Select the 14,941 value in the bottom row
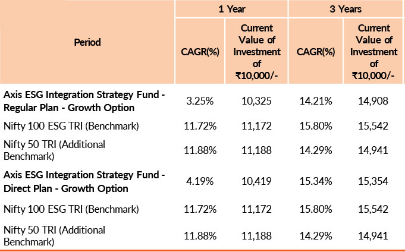This screenshot has height=252, width=405. tap(374, 235)
